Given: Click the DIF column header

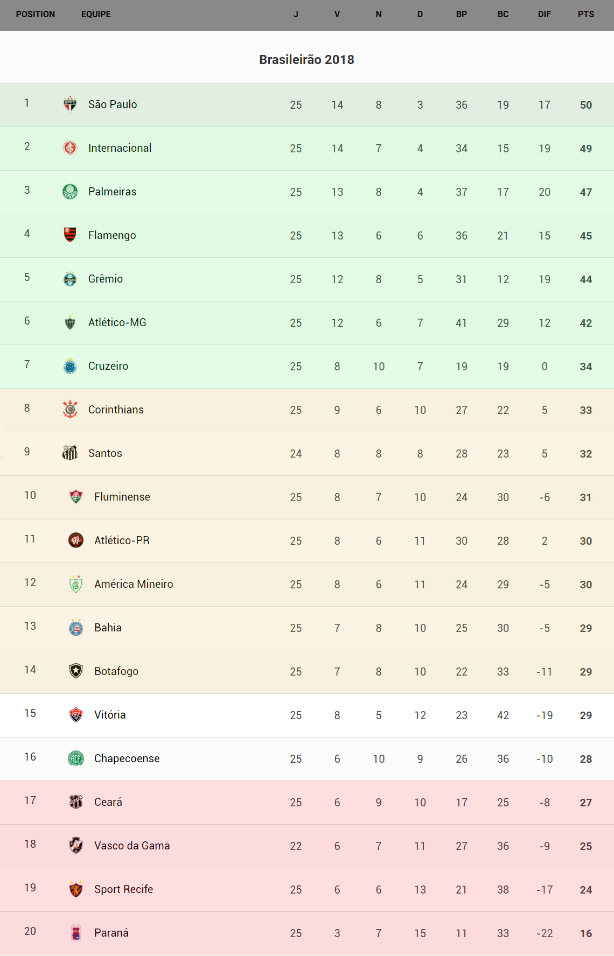Looking at the screenshot, I should (545, 15).
